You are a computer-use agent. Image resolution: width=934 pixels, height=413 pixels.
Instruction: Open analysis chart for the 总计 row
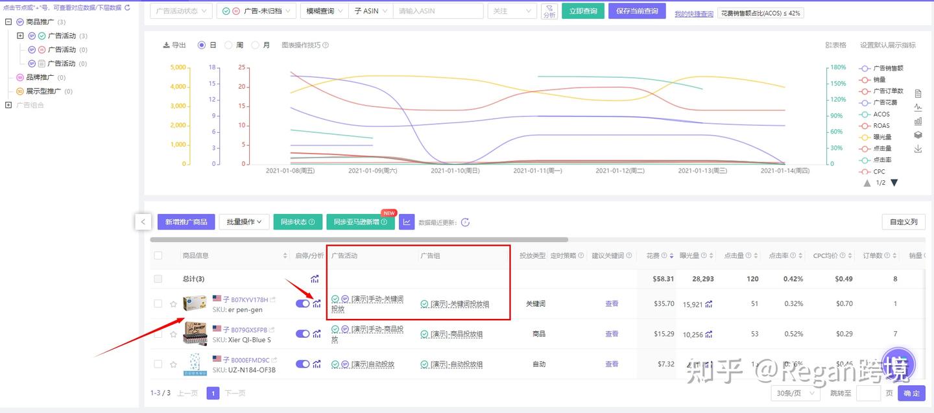315,279
